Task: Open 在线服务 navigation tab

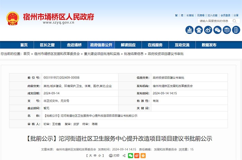Action: tap(155, 45)
